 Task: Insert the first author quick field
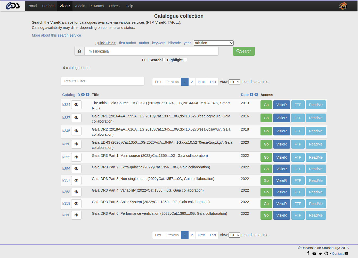(x=128, y=43)
